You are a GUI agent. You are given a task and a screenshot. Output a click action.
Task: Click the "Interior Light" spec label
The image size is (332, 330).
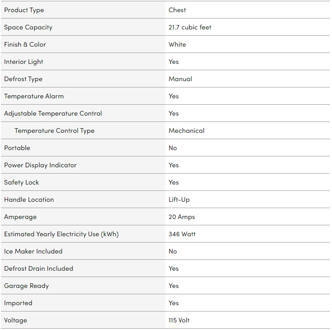pos(24,62)
